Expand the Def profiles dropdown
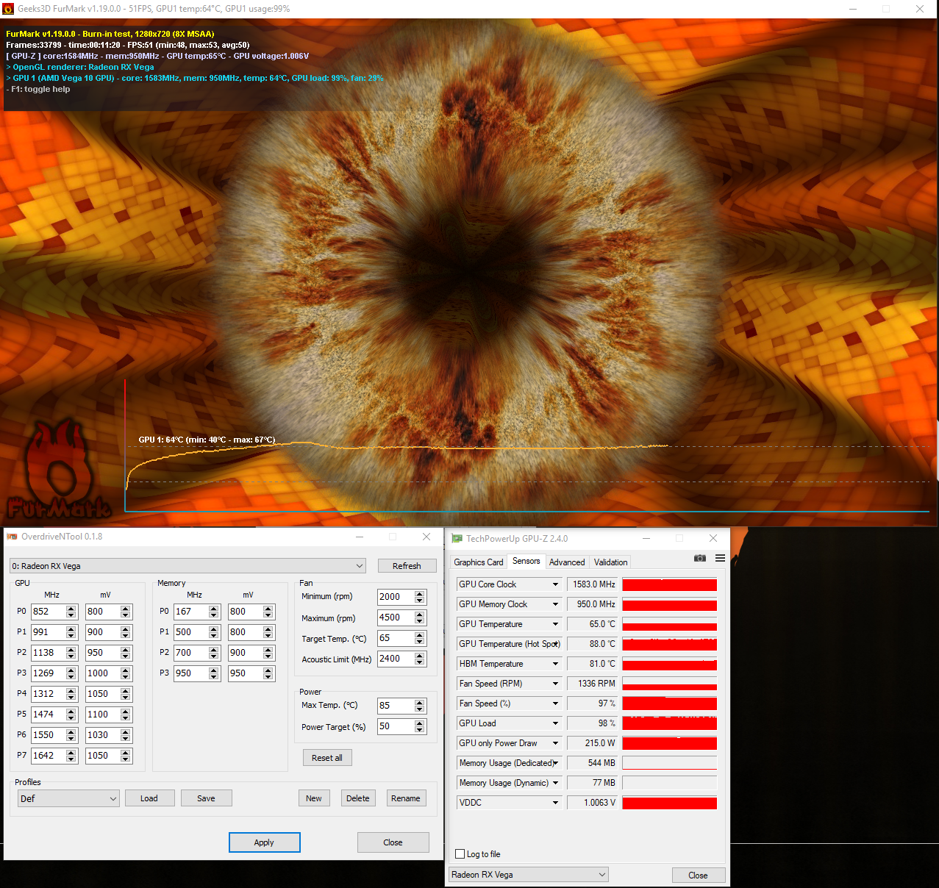Viewport: 939px width, 888px height. [x=68, y=798]
